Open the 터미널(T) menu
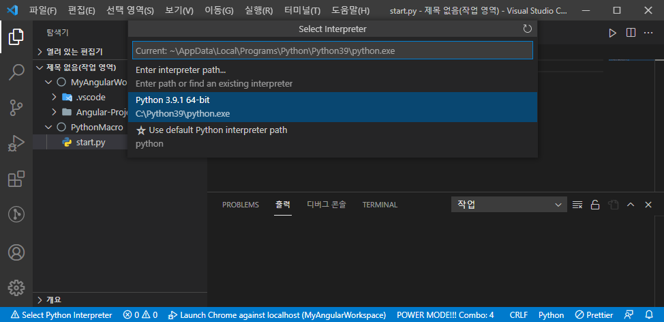The image size is (664, 322). [301, 11]
